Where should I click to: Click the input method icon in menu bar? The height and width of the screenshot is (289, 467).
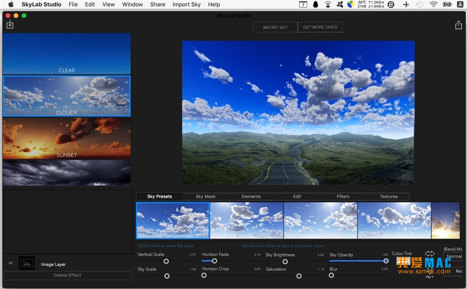[460, 4]
